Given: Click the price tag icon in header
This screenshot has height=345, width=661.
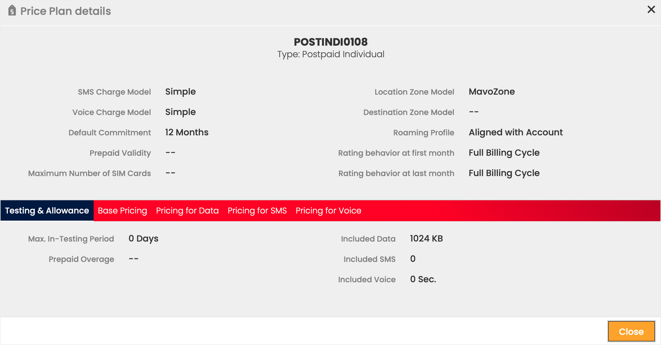Looking at the screenshot, I should click(x=12, y=11).
